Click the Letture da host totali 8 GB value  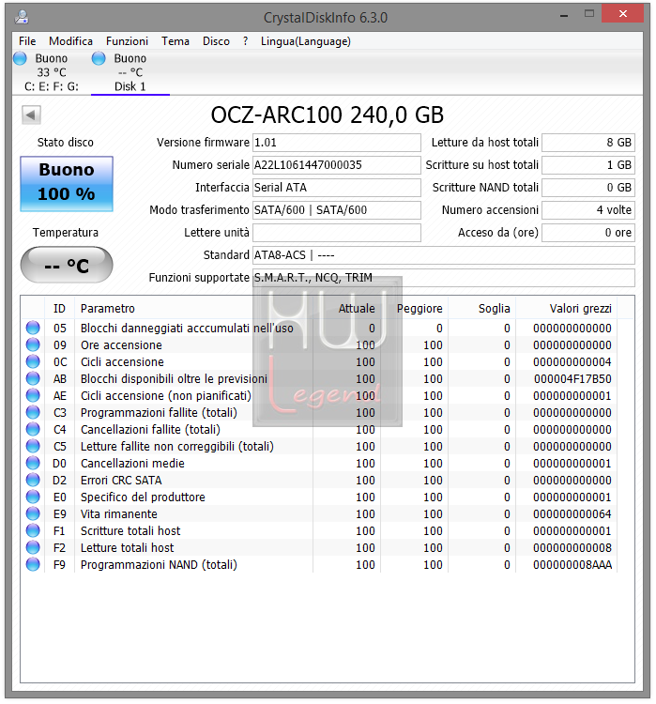point(588,143)
